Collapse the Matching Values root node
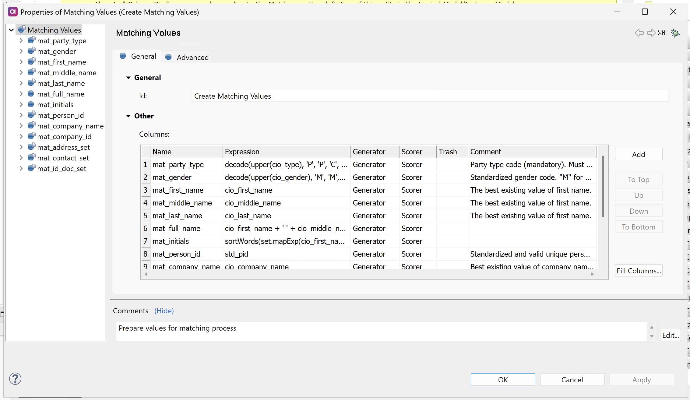 pyautogui.click(x=11, y=30)
